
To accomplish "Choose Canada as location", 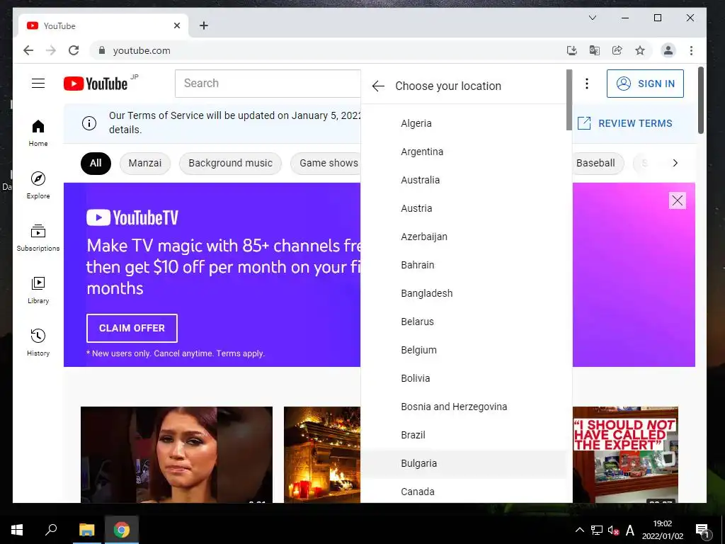I will tap(464, 492).
